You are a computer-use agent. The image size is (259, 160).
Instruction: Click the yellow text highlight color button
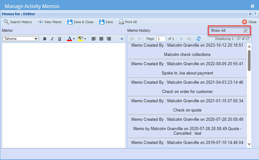tap(80, 39)
